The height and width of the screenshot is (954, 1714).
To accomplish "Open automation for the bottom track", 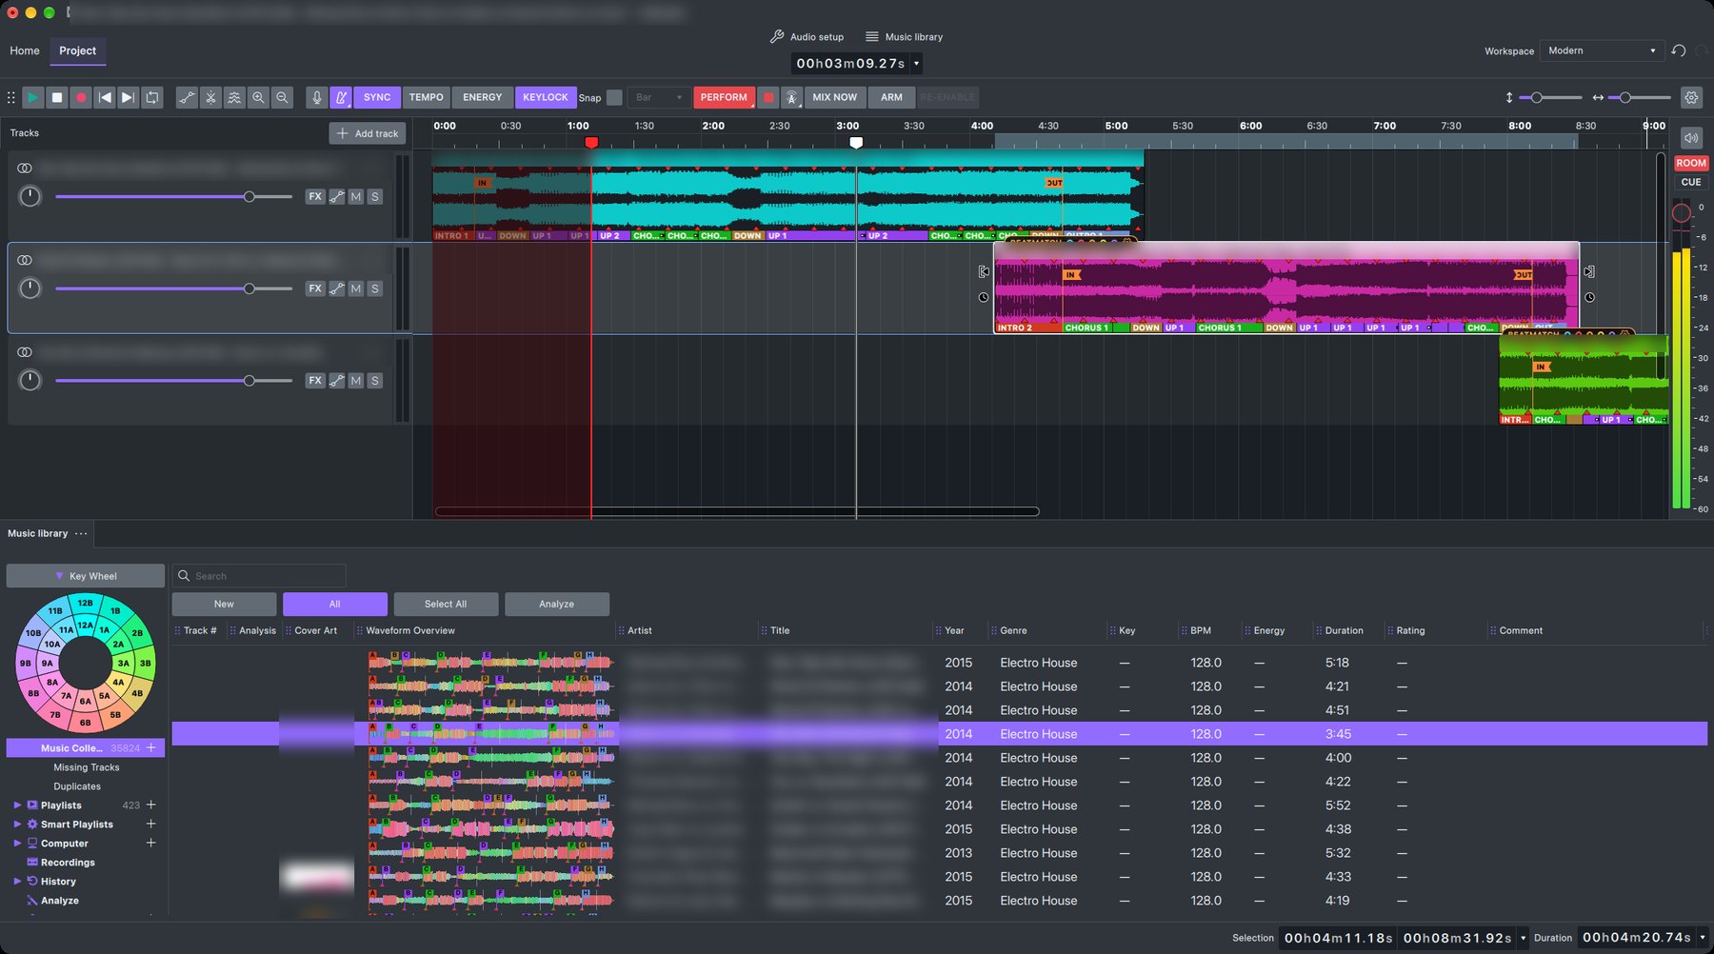I will point(337,380).
